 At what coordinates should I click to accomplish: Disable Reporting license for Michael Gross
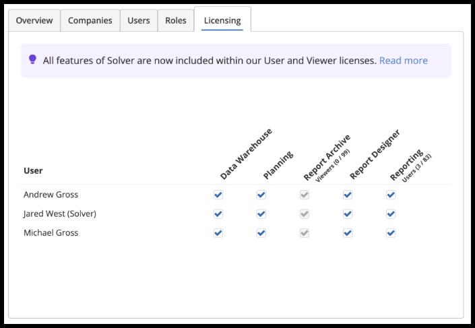point(391,233)
